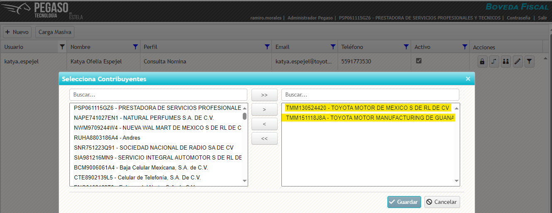This screenshot has height=213, width=552.
Task: Click the Consulta Nomina profile cell
Action: (205, 62)
